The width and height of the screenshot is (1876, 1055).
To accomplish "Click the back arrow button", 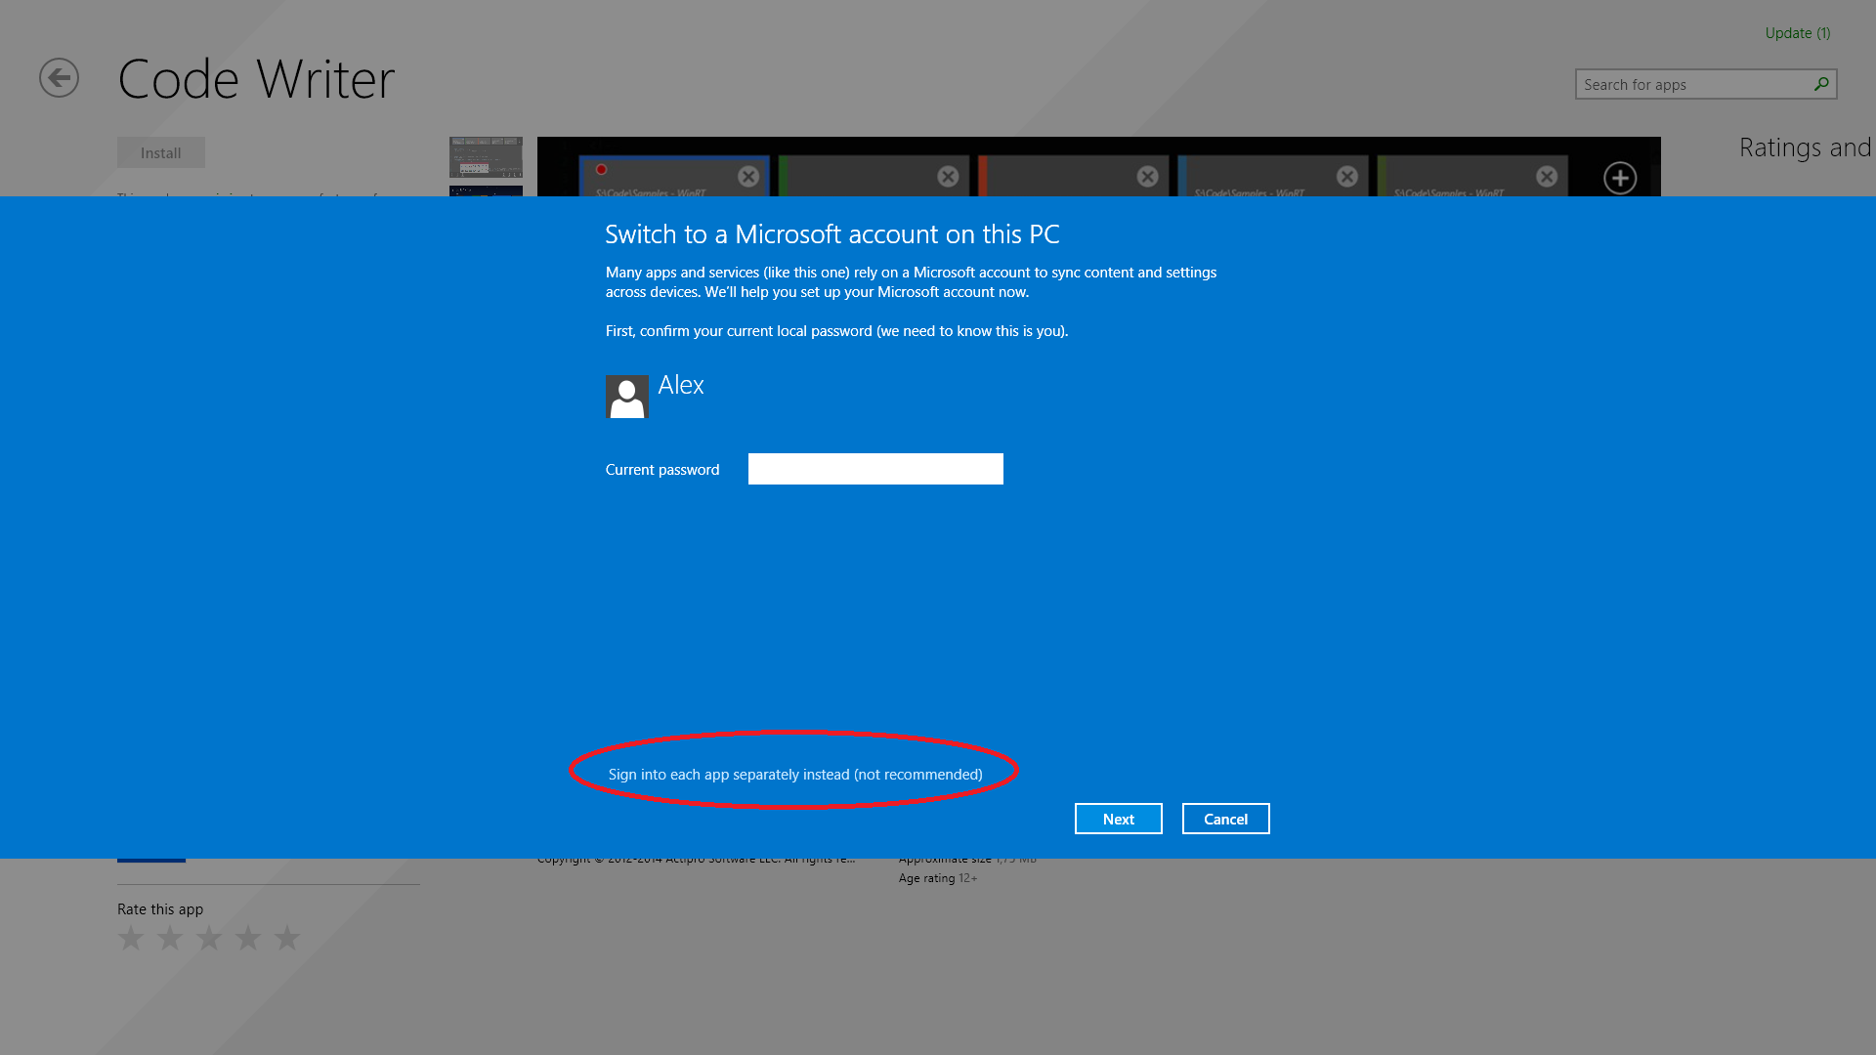I will click(59, 78).
